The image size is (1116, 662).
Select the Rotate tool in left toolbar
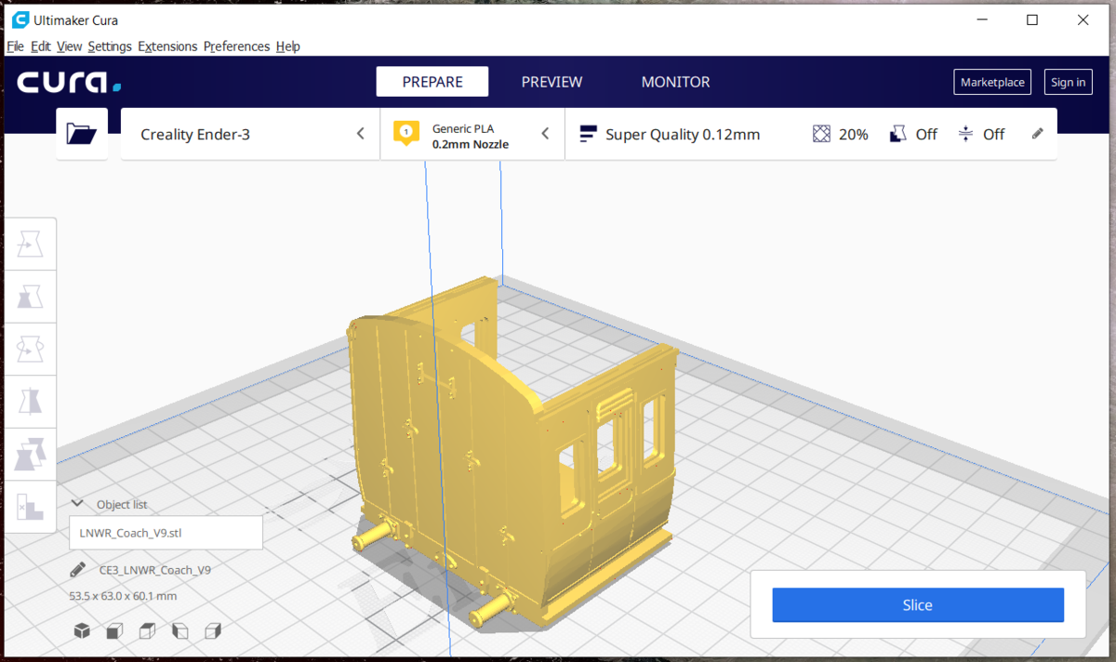(x=31, y=350)
